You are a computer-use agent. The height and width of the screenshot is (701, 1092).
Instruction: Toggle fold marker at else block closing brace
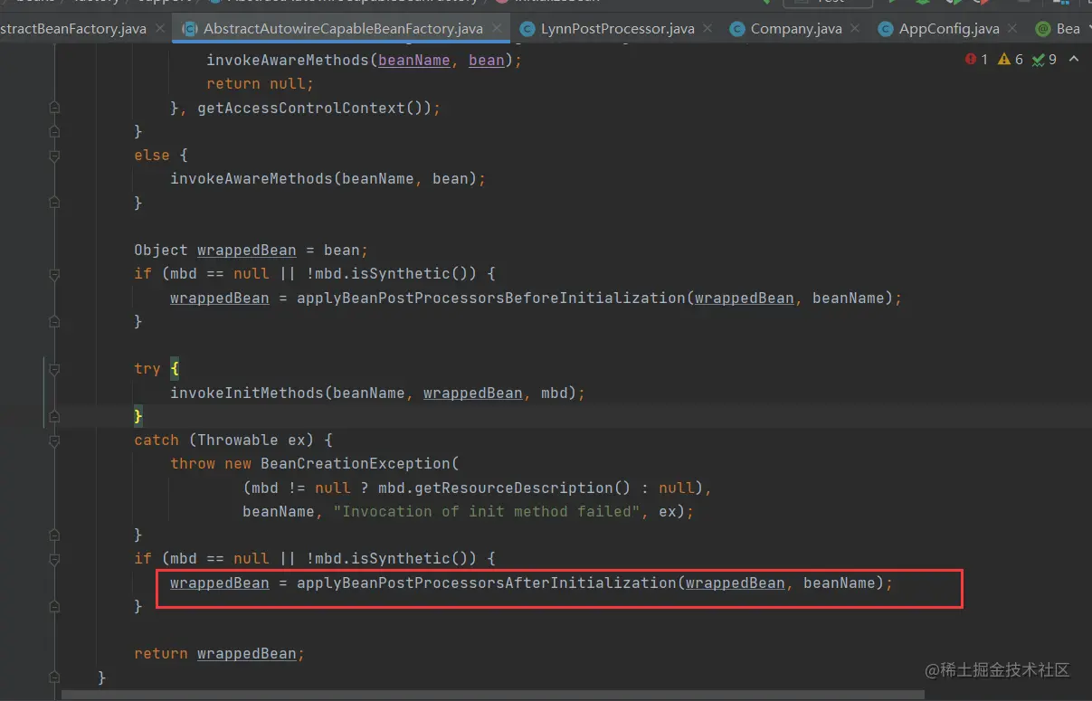[54, 203]
